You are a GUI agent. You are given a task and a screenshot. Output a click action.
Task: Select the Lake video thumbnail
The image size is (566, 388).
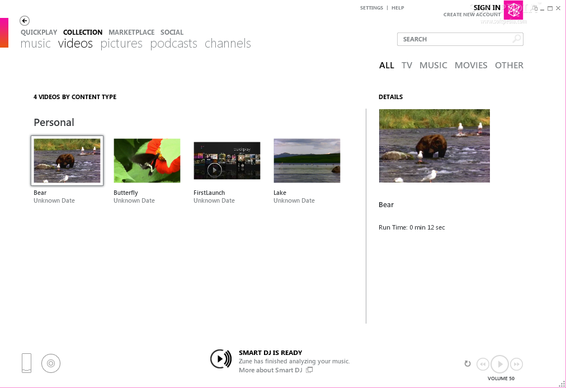pos(307,160)
